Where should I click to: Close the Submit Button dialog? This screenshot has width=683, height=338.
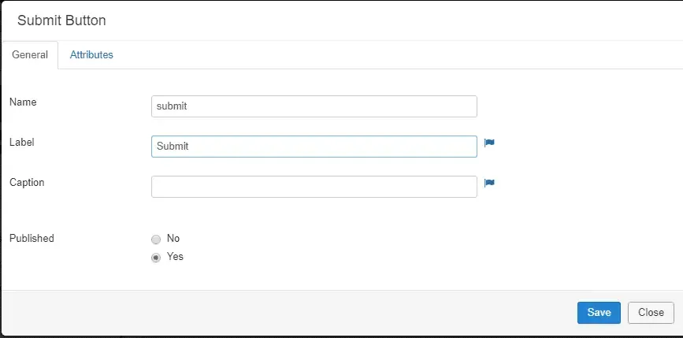click(x=651, y=312)
